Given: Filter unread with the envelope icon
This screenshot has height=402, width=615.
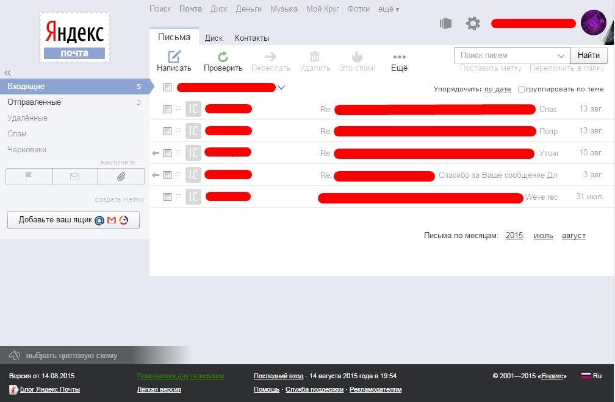Looking at the screenshot, I should click(x=74, y=177).
